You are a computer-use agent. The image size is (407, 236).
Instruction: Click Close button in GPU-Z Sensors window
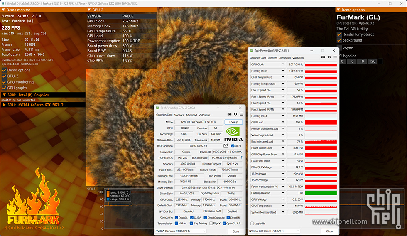click(x=329, y=231)
